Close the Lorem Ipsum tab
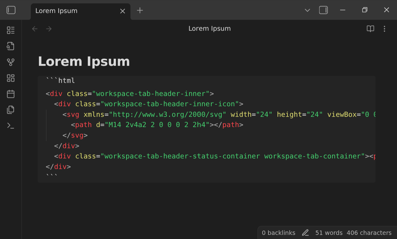 [x=122, y=11]
